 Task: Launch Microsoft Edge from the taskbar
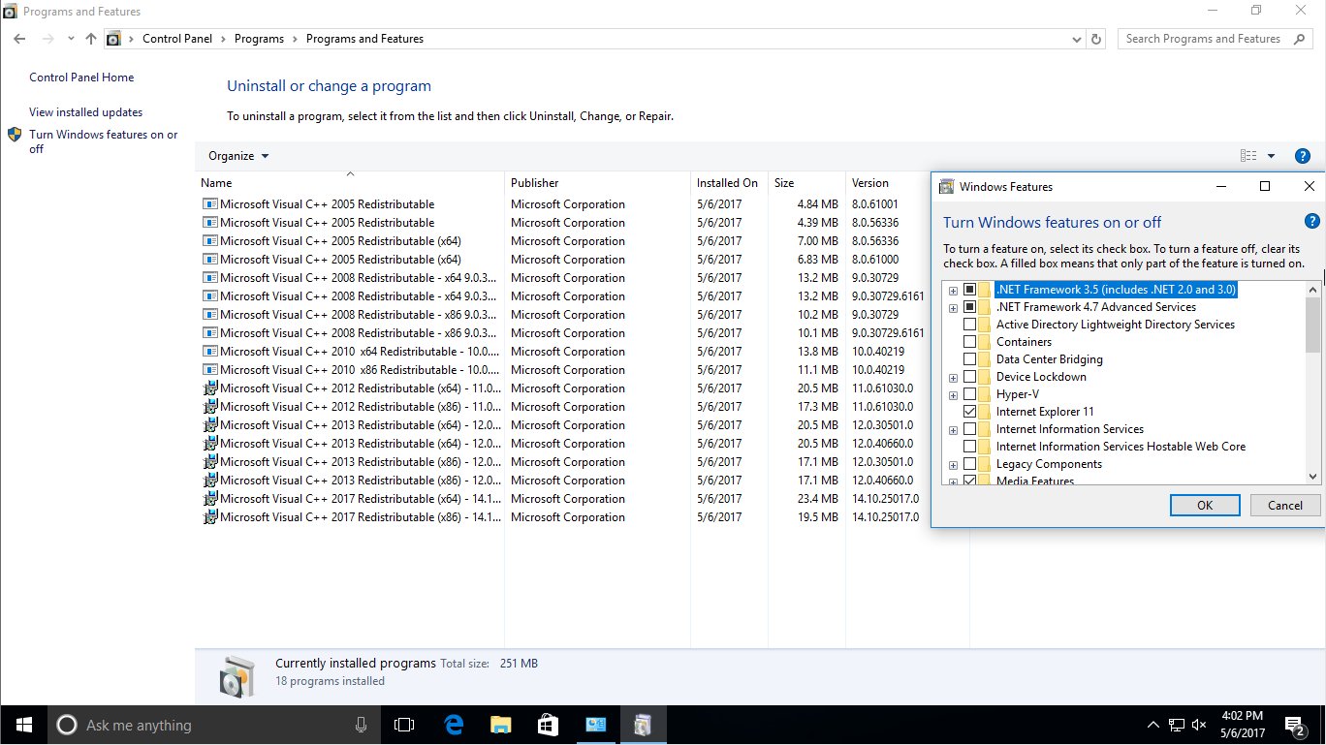[x=453, y=725]
